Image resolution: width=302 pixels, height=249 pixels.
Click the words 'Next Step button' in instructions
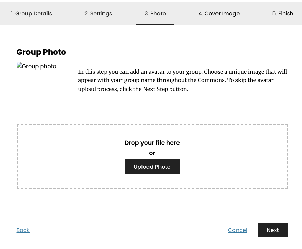tap(165, 89)
